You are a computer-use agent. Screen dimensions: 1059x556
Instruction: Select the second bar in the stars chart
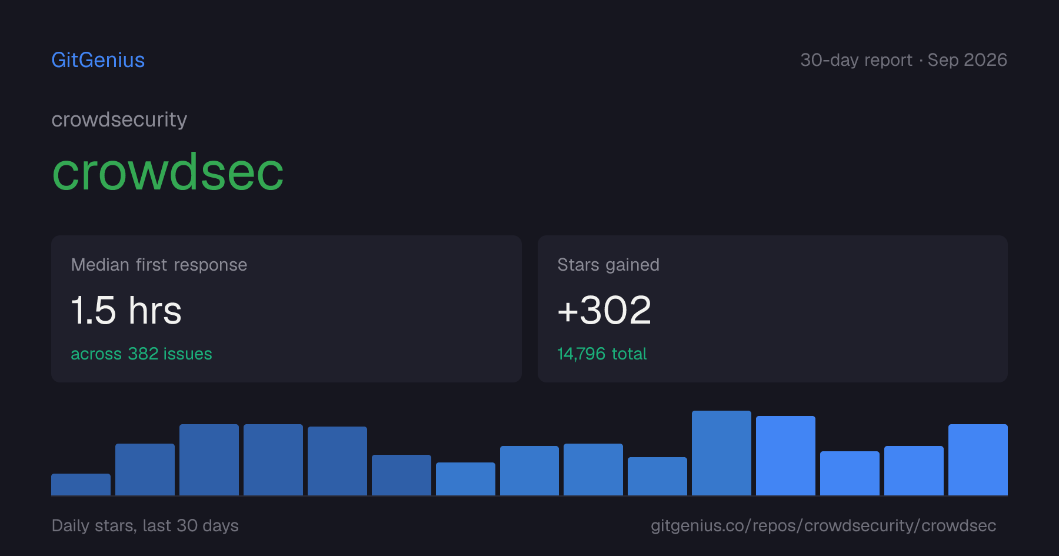[145, 470]
